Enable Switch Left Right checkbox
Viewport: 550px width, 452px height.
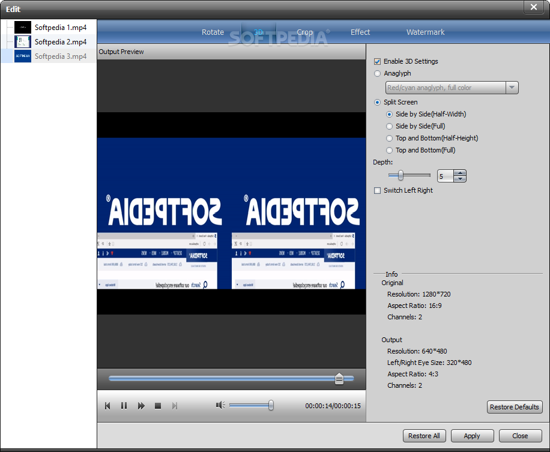click(378, 191)
